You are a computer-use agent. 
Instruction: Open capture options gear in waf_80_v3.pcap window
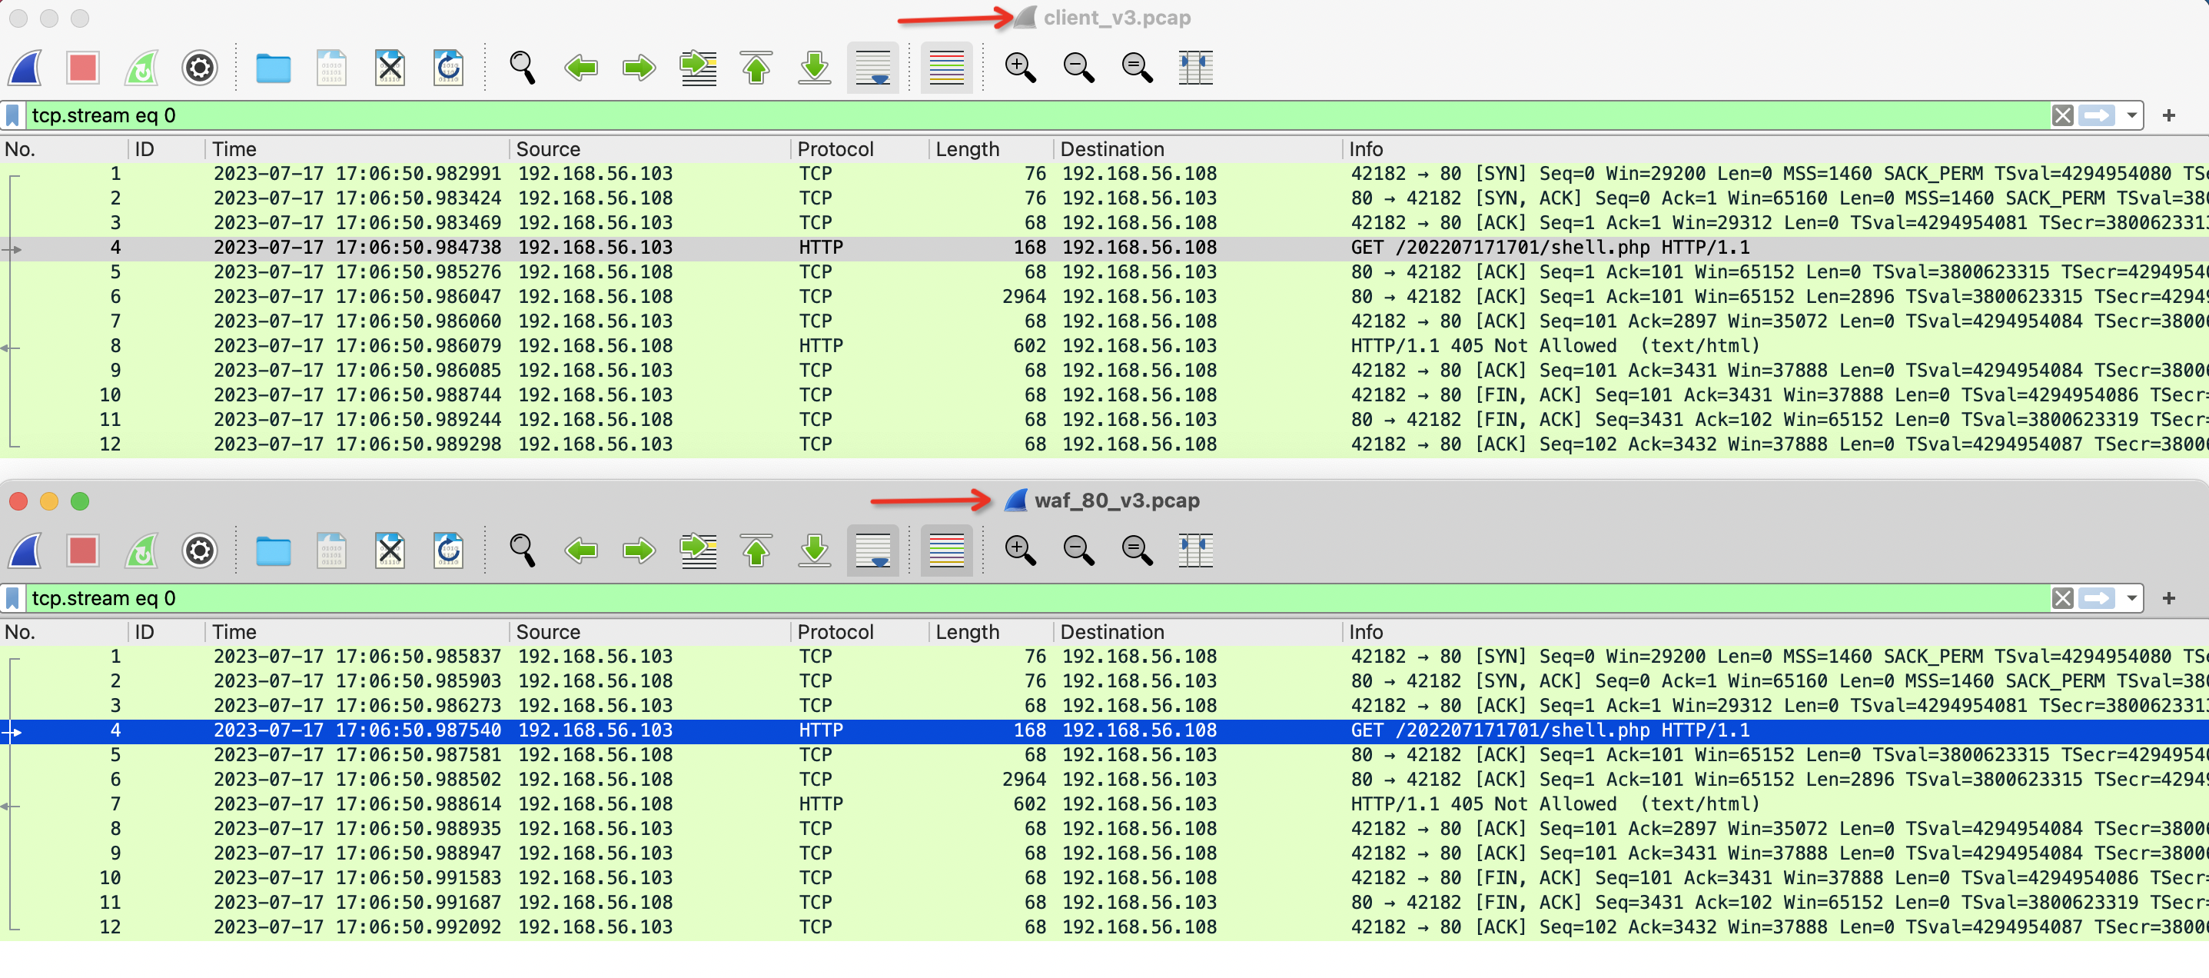pos(200,551)
